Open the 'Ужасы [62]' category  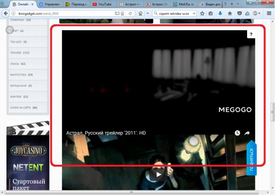pyautogui.click(x=28, y=64)
